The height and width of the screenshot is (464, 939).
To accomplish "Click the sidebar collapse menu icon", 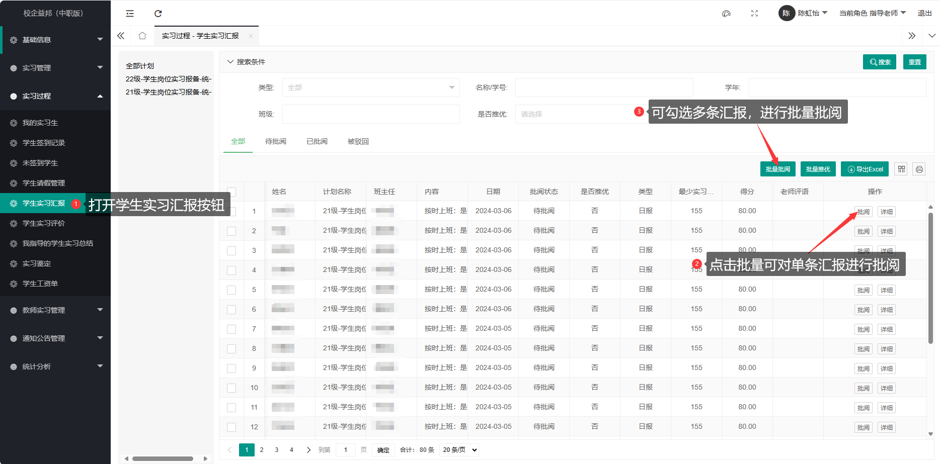I will [x=130, y=14].
